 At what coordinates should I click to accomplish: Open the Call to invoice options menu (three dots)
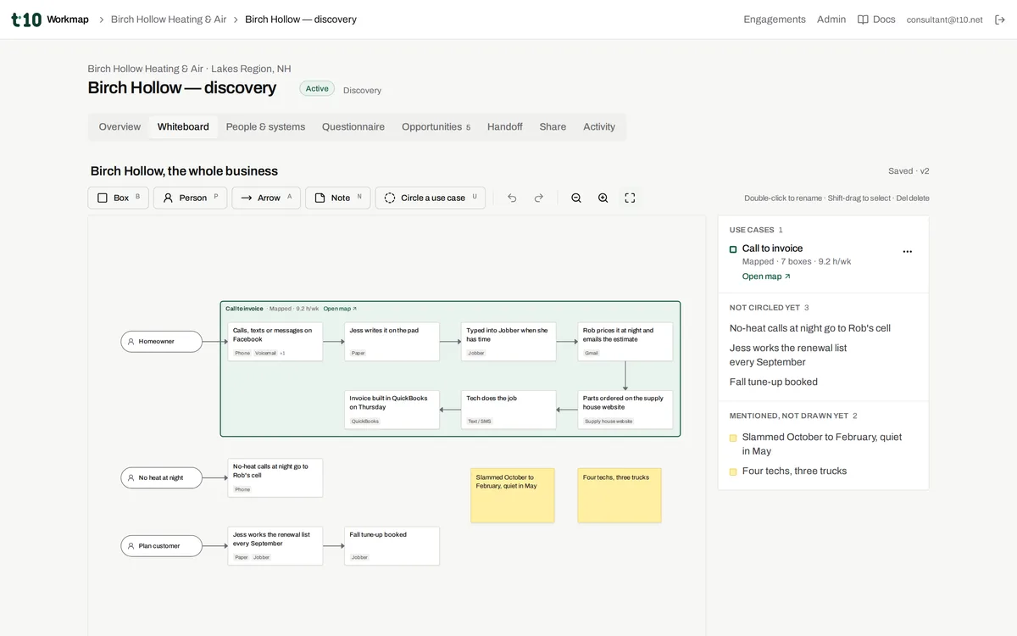pos(908,252)
